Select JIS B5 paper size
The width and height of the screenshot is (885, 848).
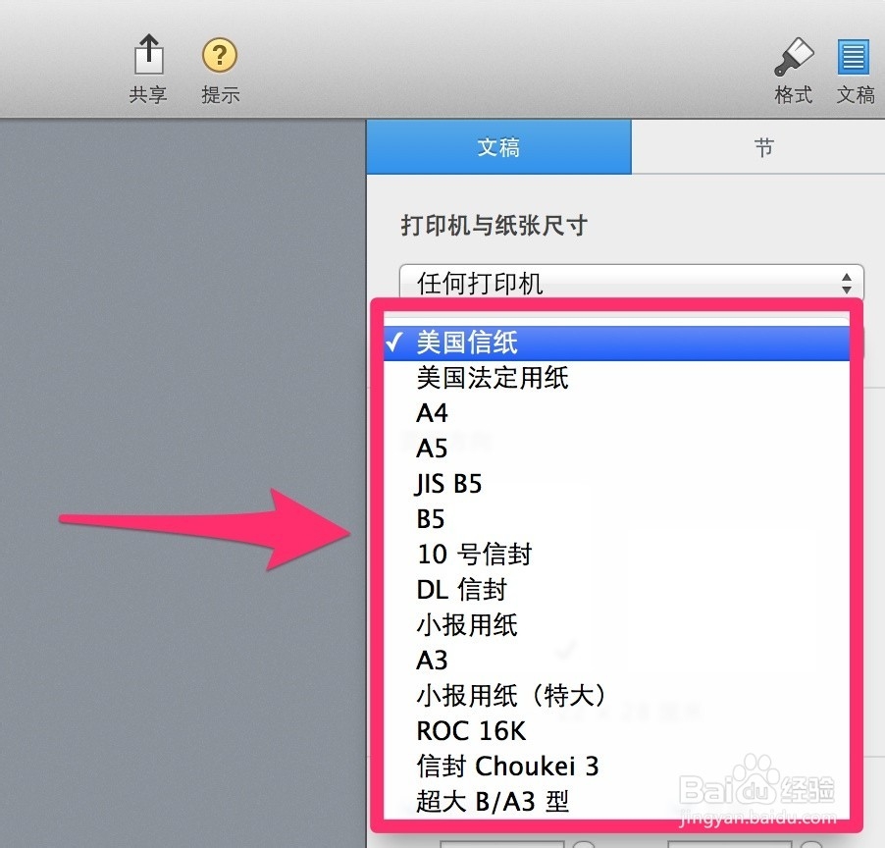(x=616, y=484)
